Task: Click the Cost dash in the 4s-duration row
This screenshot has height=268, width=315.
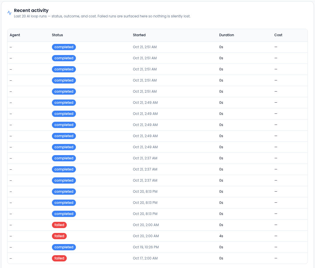Action: [276, 236]
